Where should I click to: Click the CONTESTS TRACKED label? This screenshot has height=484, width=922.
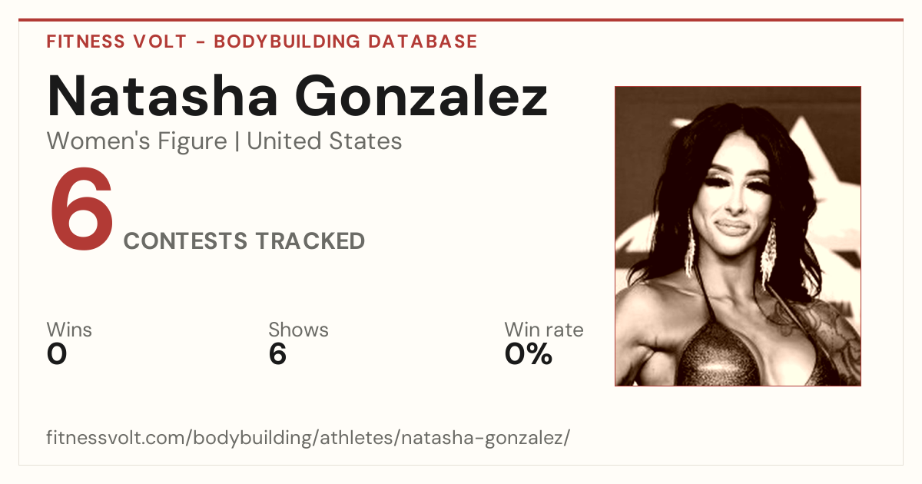(x=244, y=241)
